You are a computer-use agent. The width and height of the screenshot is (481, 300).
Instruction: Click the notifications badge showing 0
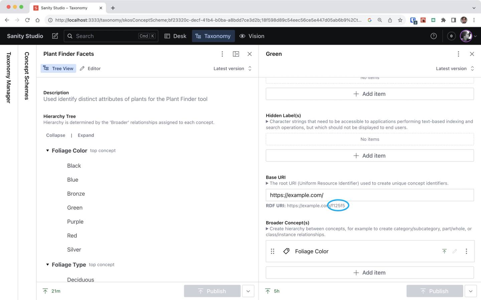click(451, 36)
